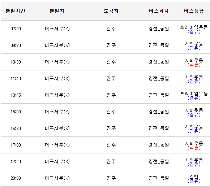Click 대구서부(K) in the 07:00 row
Screen dimensions: 210x187
pyautogui.click(x=57, y=29)
